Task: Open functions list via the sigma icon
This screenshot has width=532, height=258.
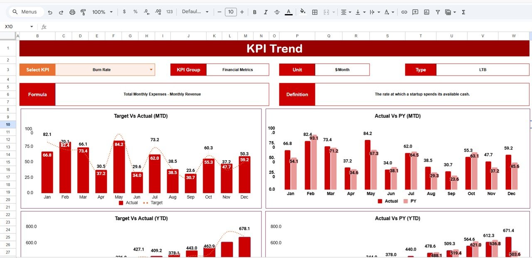Action: pos(463,12)
